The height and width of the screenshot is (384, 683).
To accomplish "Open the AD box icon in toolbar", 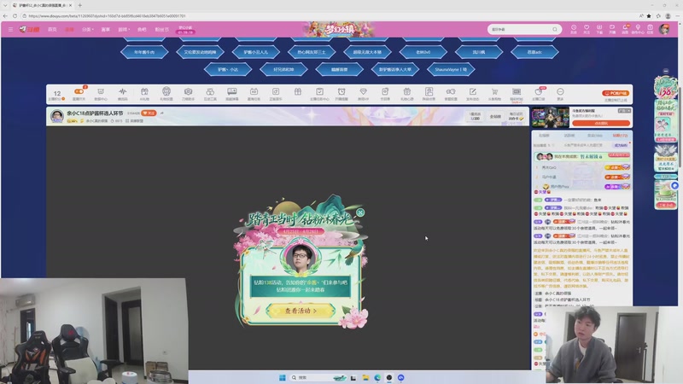I will 254,93.
